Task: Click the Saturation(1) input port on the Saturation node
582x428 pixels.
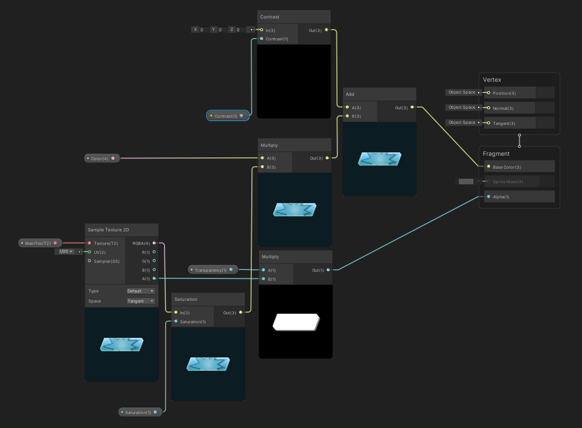Action: (175, 322)
